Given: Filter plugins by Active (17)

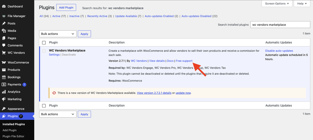Looking at the screenshot, I should pos(59,16).
